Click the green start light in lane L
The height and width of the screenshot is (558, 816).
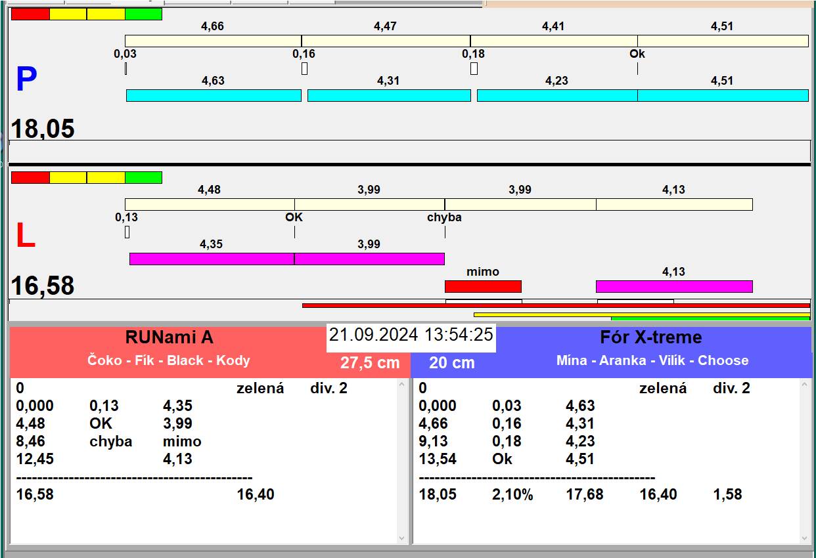tap(143, 177)
